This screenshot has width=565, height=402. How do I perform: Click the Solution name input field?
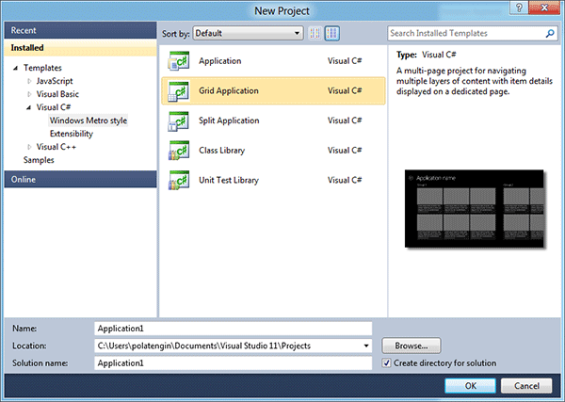coord(234,363)
